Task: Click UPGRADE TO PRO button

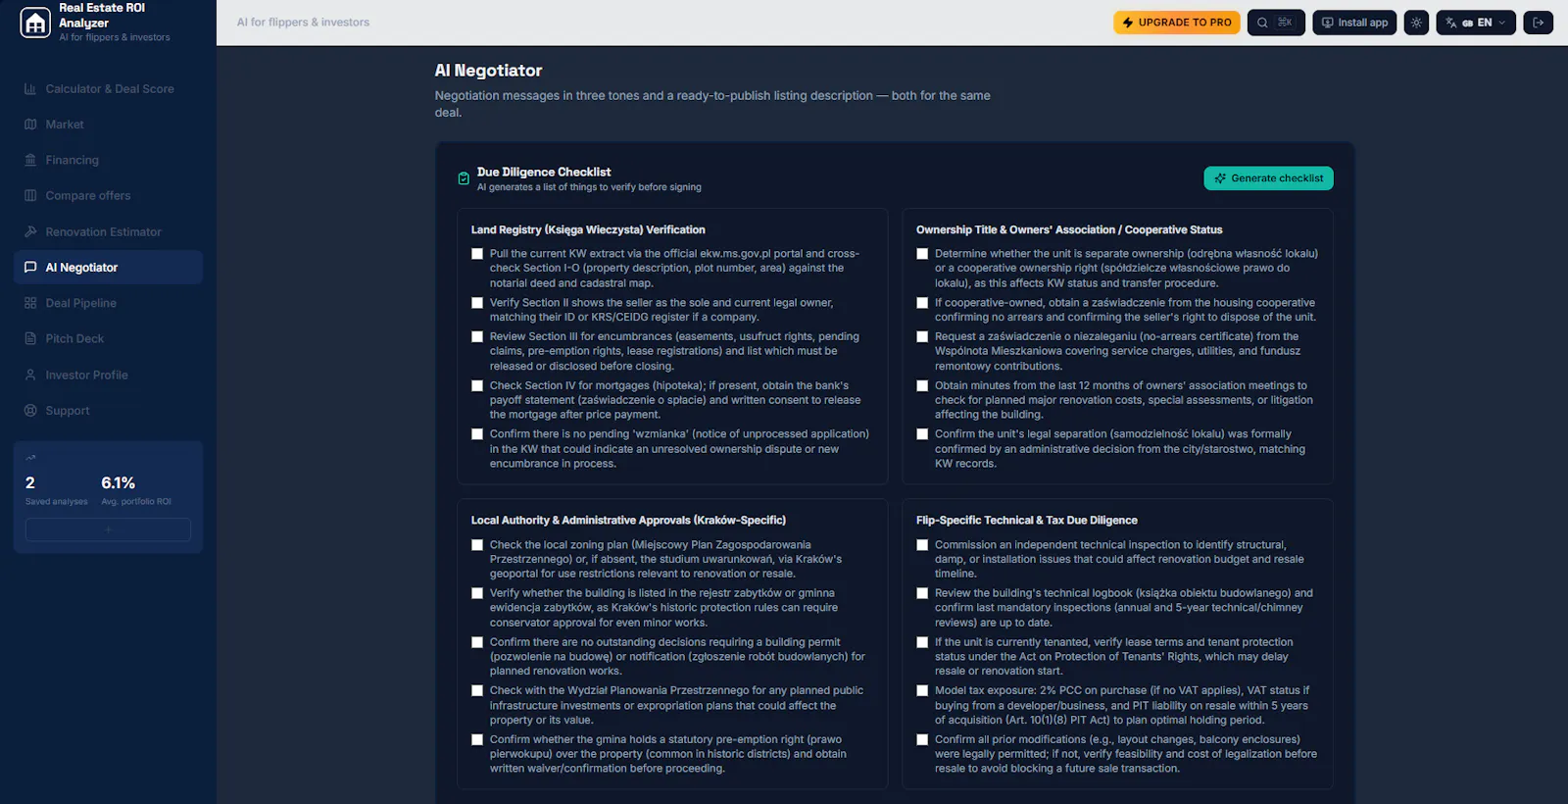Action: 1177,23
